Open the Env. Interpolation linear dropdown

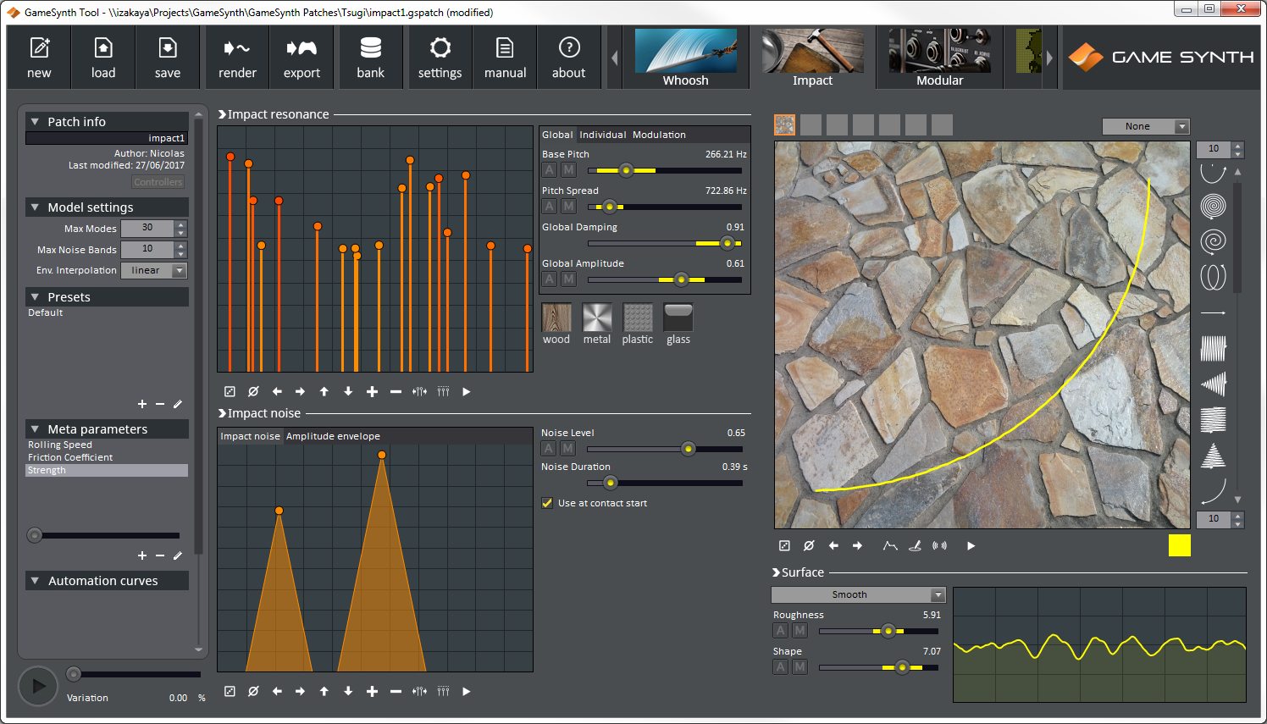point(153,270)
